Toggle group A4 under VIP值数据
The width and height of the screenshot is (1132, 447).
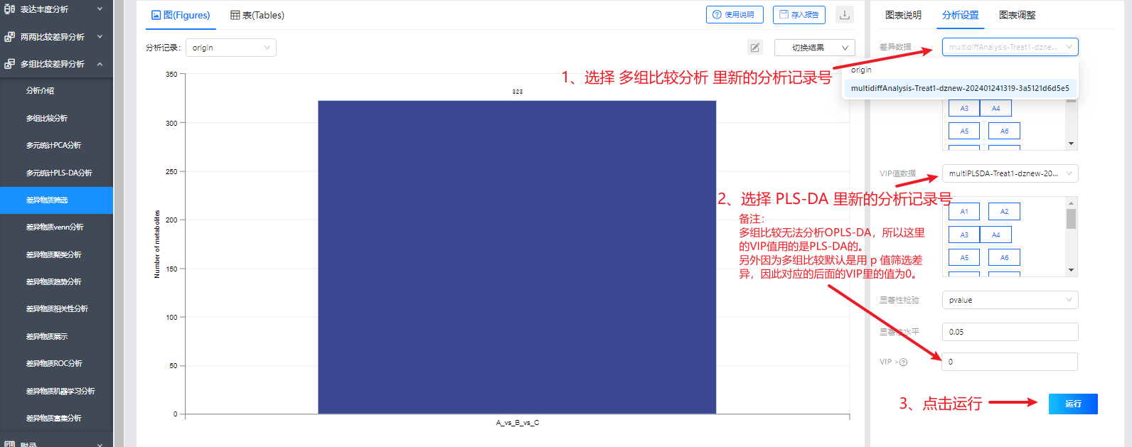(x=995, y=235)
